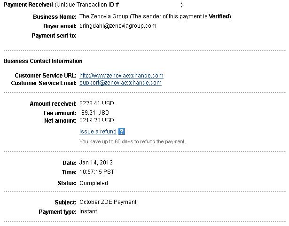Click the buyer email dringdahl@zenoviagroup.com
Image resolution: width=289 pixels, height=226 pixels.
pos(118,26)
